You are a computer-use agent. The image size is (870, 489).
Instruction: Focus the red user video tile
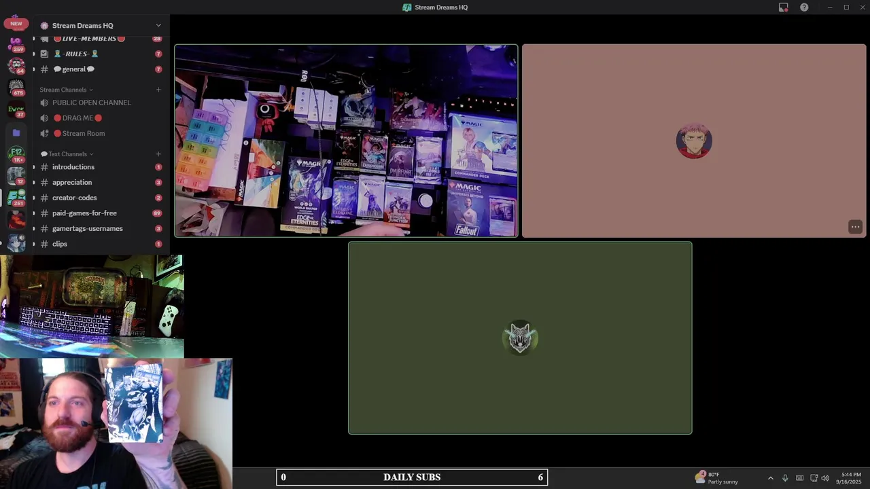pyautogui.click(x=694, y=141)
